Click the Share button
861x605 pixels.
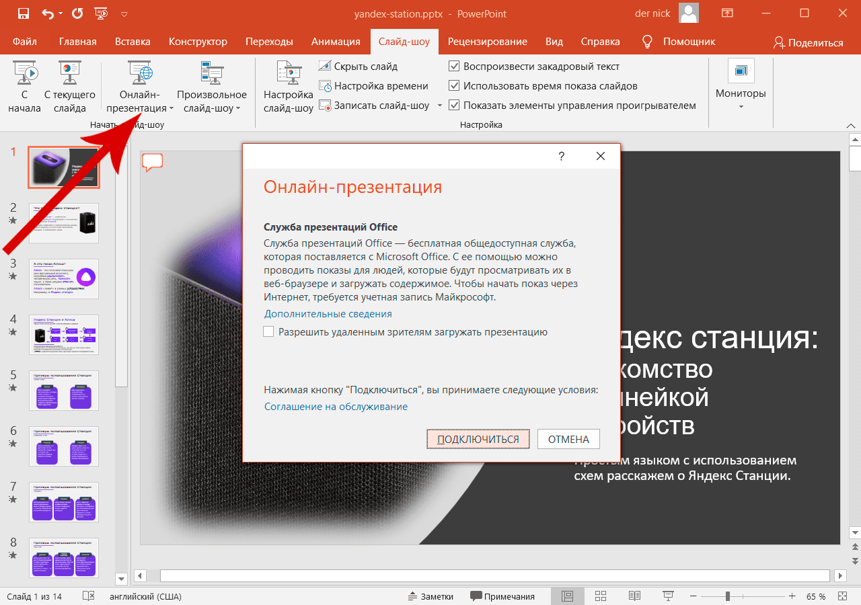tap(808, 42)
